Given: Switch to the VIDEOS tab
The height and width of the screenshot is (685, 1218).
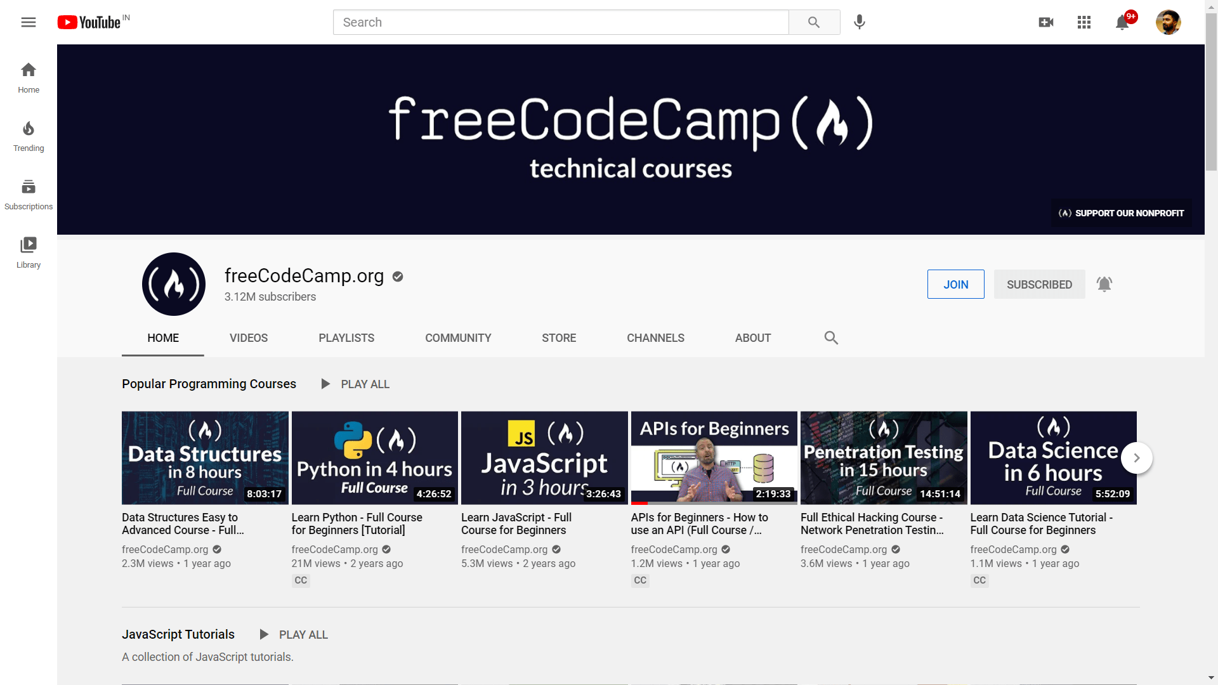Looking at the screenshot, I should click(249, 338).
